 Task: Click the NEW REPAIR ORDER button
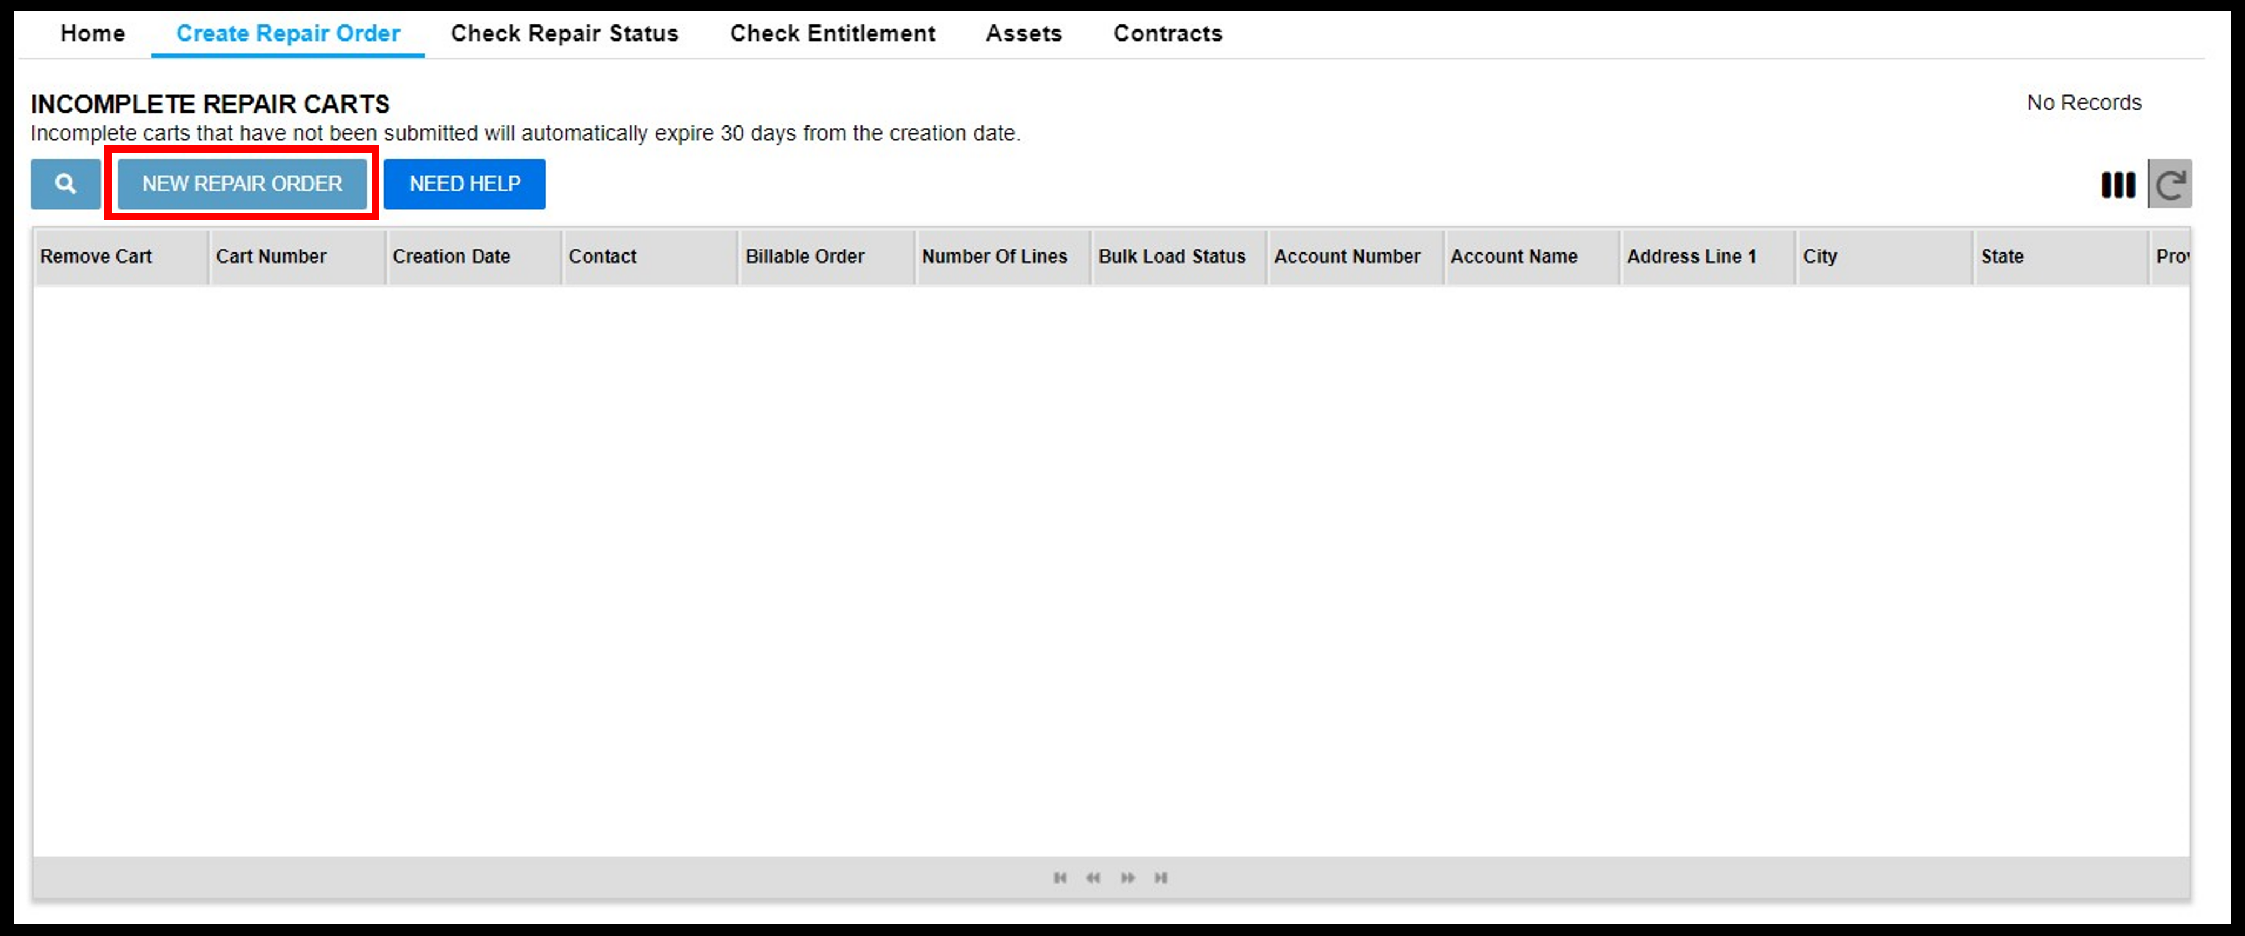[x=241, y=183]
